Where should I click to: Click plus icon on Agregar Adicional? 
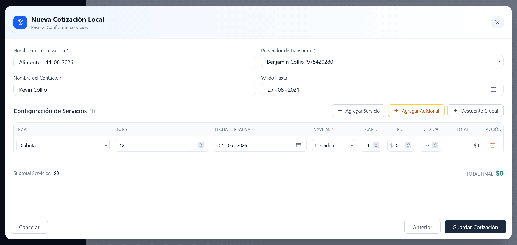click(x=396, y=111)
